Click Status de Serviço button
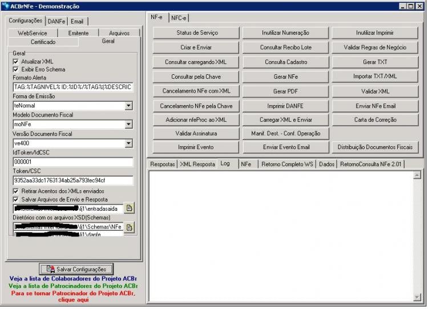This screenshot has width=428, height=309. [x=196, y=33]
